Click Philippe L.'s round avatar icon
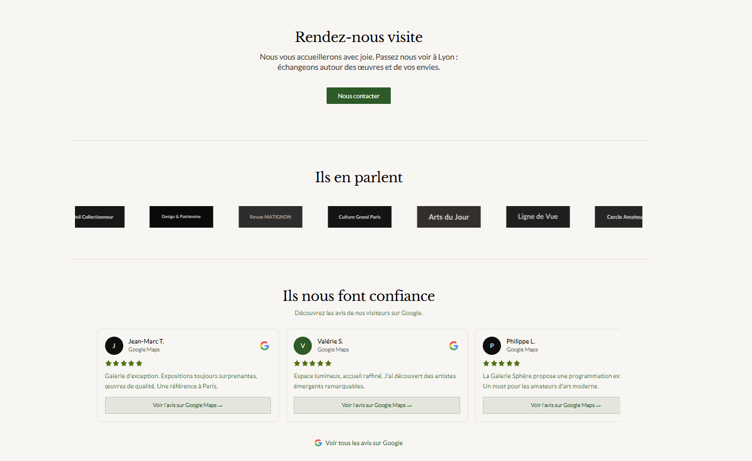 point(492,346)
